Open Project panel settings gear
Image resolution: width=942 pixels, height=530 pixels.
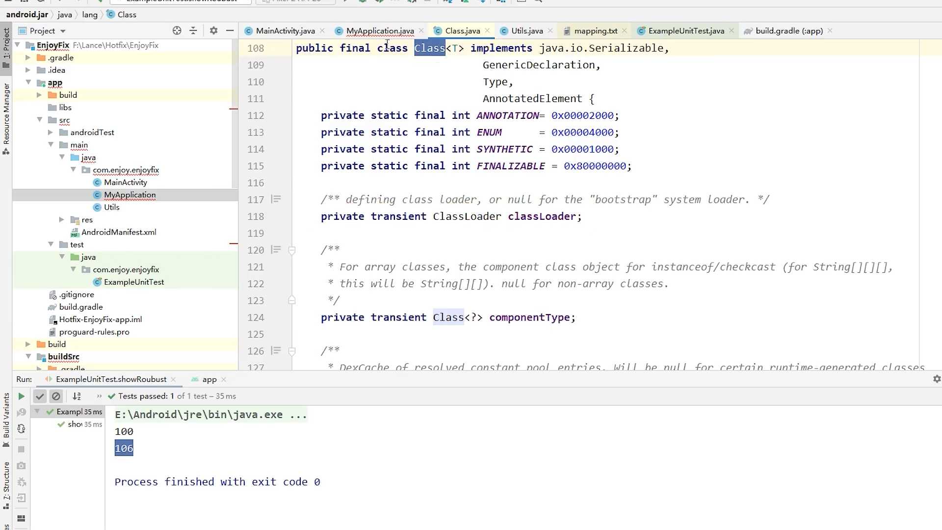[213, 30]
